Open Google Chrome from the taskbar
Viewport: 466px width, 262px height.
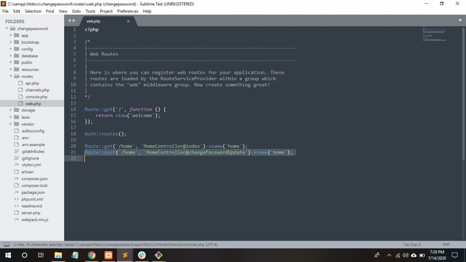[91, 255]
